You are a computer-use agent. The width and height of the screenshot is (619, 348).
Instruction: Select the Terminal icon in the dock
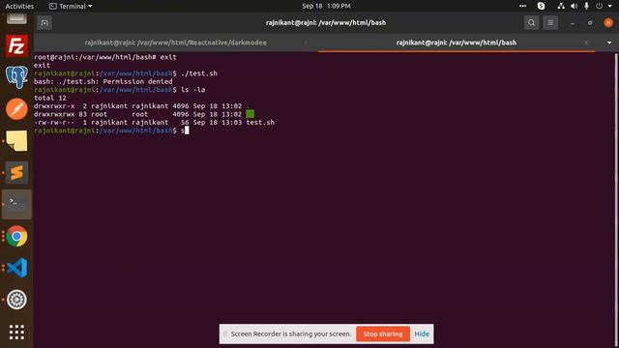(x=16, y=204)
